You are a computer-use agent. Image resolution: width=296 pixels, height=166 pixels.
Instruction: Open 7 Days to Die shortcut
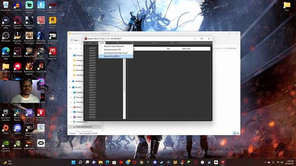click(x=41, y=68)
